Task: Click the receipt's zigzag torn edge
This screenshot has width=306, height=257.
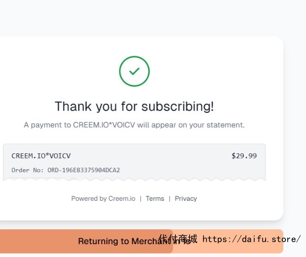Action: pyautogui.click(x=134, y=179)
